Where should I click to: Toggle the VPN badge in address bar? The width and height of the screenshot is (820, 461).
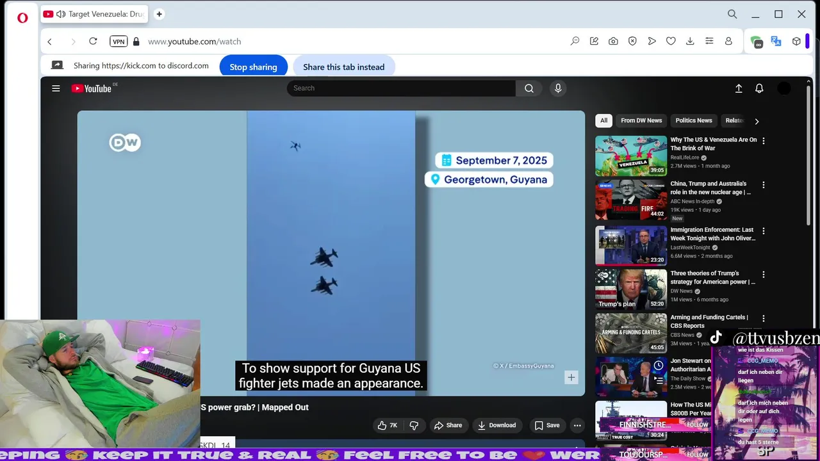pyautogui.click(x=119, y=41)
